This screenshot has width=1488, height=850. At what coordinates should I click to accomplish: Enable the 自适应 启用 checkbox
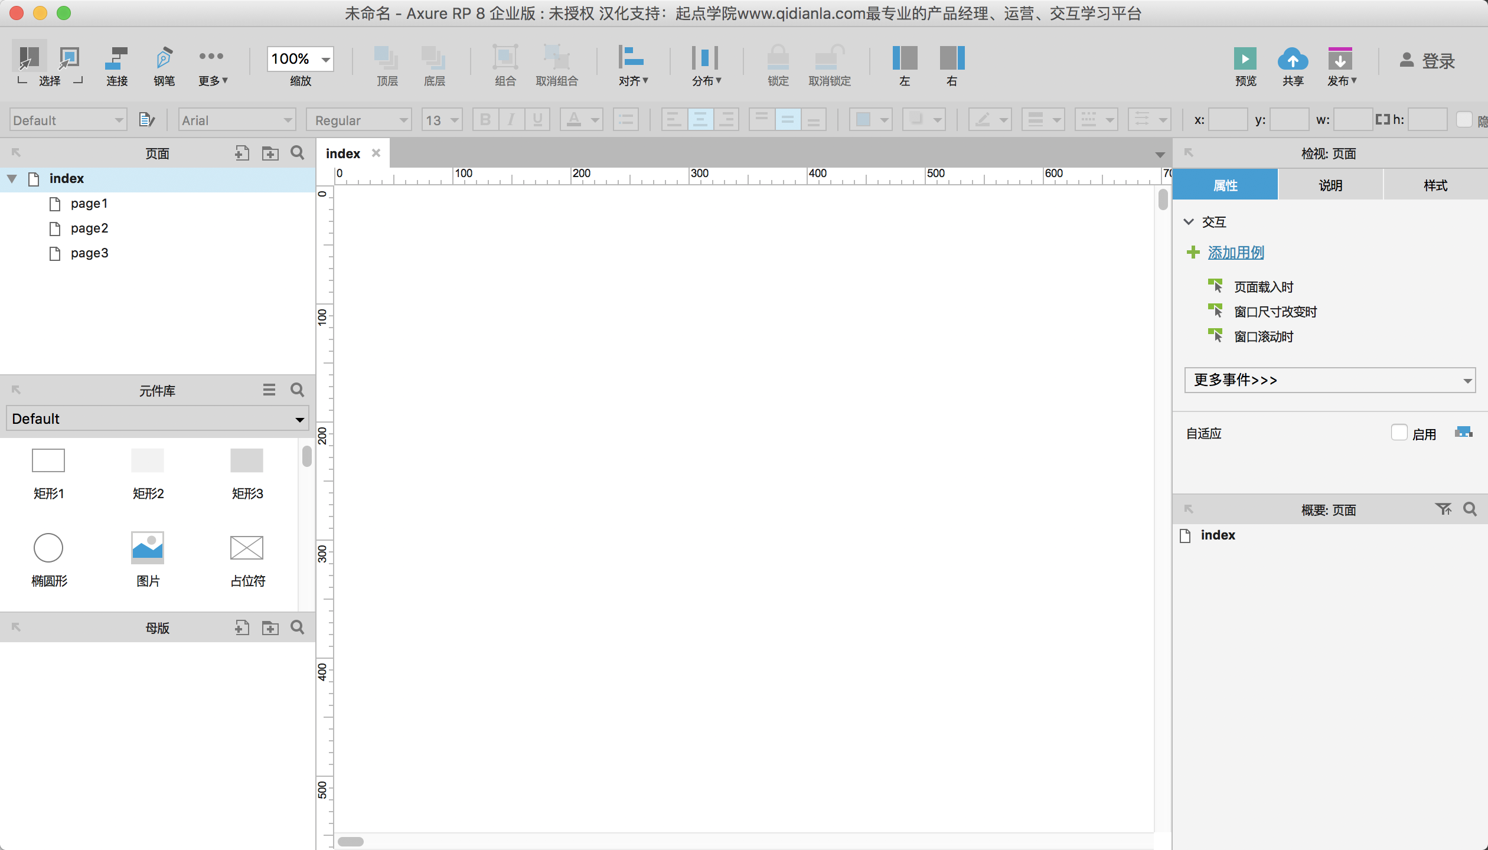[x=1399, y=433]
